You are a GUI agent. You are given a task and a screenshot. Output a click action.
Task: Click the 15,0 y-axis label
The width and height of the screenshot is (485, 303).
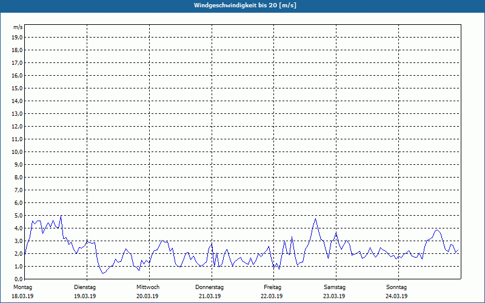click(17, 88)
